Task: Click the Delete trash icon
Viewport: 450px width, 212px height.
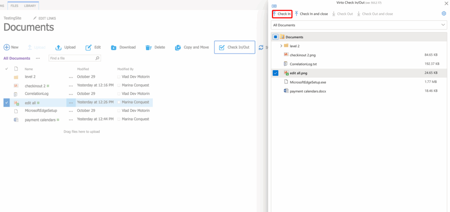Action: click(x=149, y=47)
